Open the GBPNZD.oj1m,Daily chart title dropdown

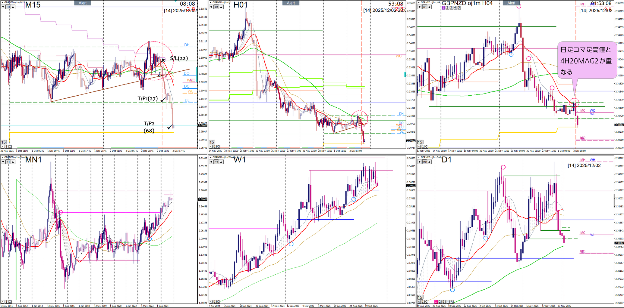(419, 157)
